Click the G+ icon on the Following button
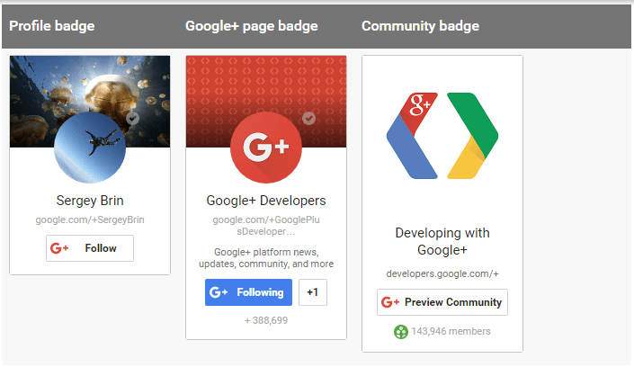 tap(219, 292)
